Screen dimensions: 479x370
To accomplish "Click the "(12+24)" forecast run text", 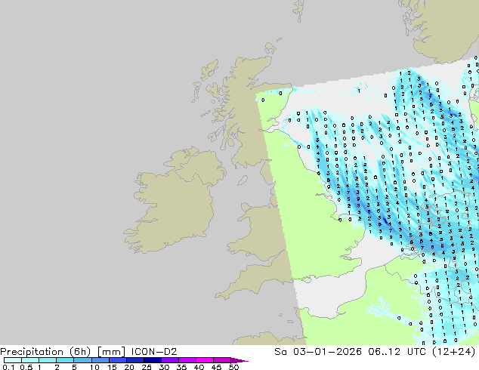I will coord(454,352).
